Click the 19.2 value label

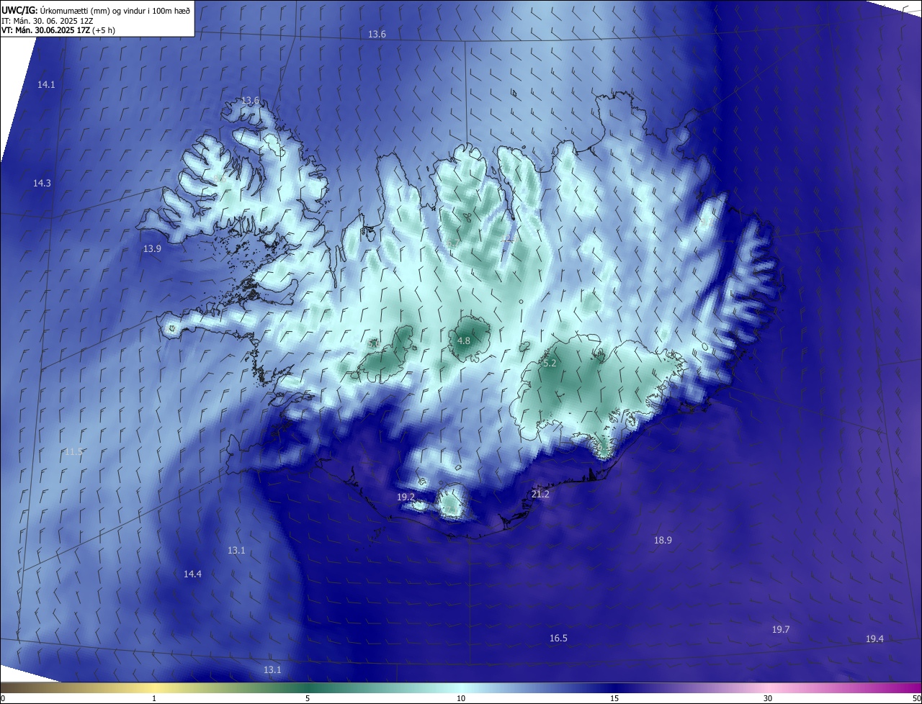click(x=406, y=497)
